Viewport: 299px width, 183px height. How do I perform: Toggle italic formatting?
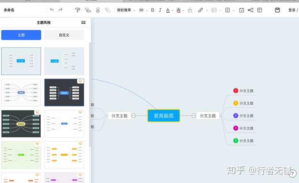tap(160, 10)
